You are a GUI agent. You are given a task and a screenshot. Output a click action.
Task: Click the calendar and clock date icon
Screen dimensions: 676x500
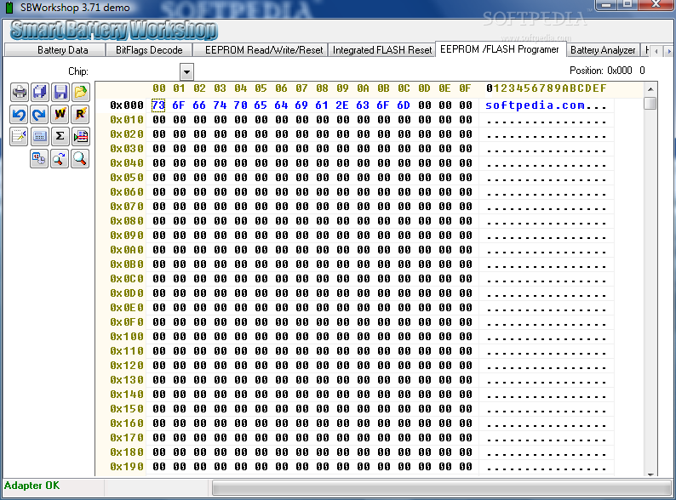pyautogui.click(x=39, y=159)
